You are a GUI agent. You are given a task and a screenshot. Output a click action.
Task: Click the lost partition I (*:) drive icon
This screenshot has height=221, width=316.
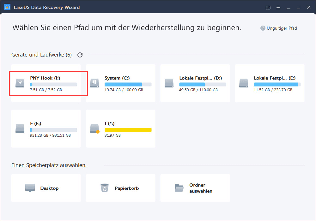[95, 128]
